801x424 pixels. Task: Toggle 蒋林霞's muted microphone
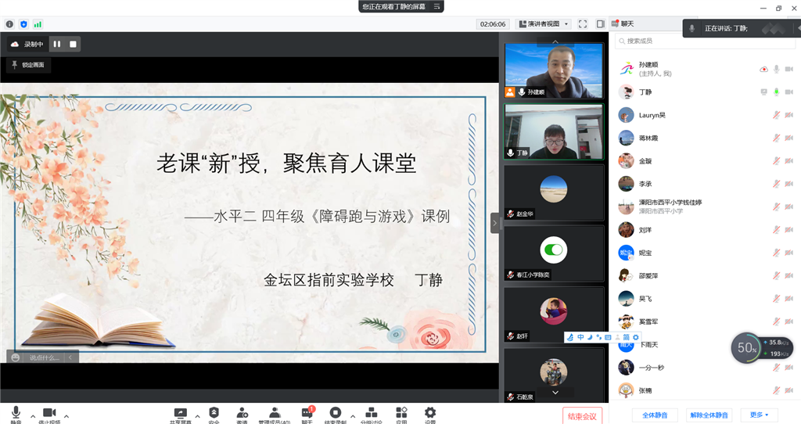pos(777,138)
